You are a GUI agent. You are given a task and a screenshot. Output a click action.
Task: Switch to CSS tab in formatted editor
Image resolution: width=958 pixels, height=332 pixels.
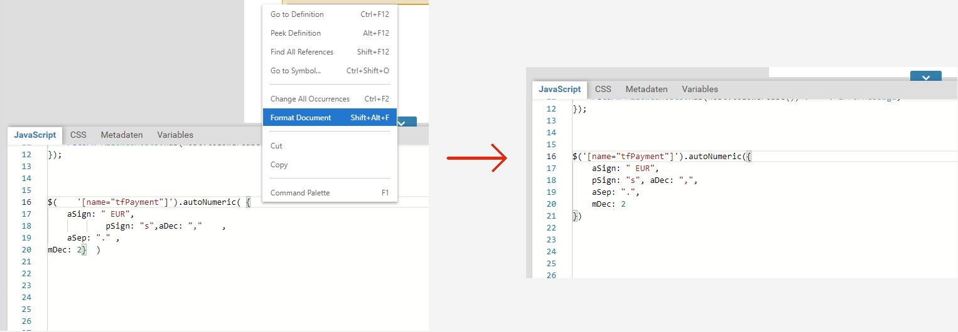click(603, 89)
